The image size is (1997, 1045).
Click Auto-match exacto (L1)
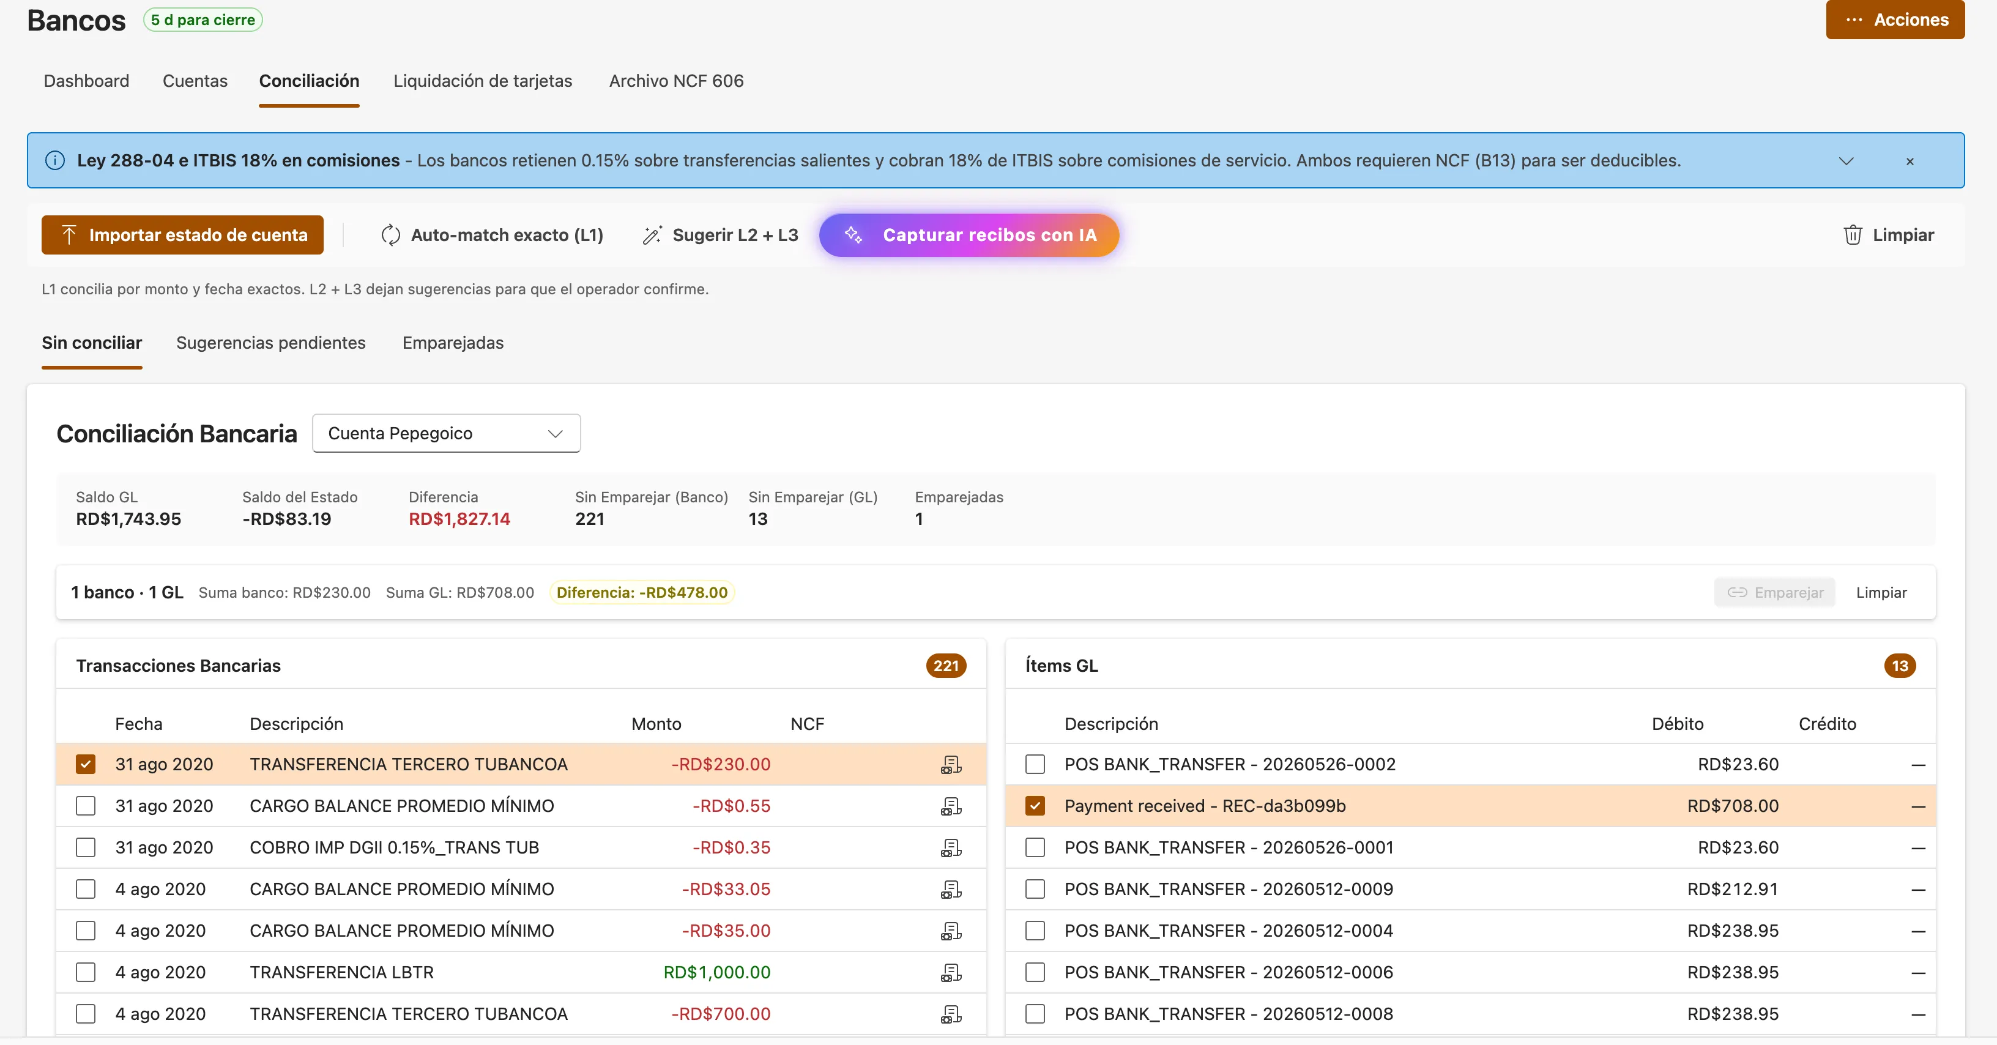(493, 235)
